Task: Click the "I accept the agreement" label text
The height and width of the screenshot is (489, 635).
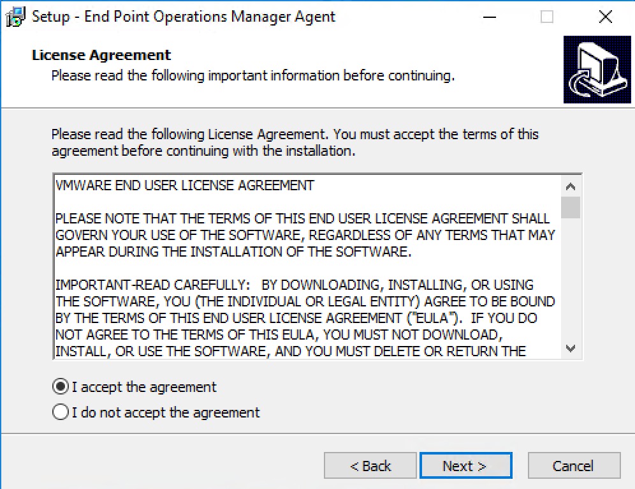Action: click(144, 387)
